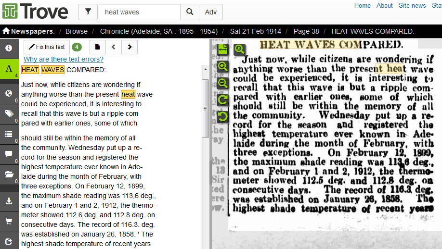442x249 pixels.
Task: Open the article details info icon
Action: point(9,48)
